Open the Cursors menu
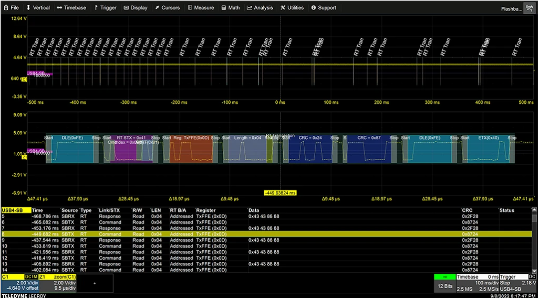This screenshot has width=538, height=298. [x=168, y=7]
